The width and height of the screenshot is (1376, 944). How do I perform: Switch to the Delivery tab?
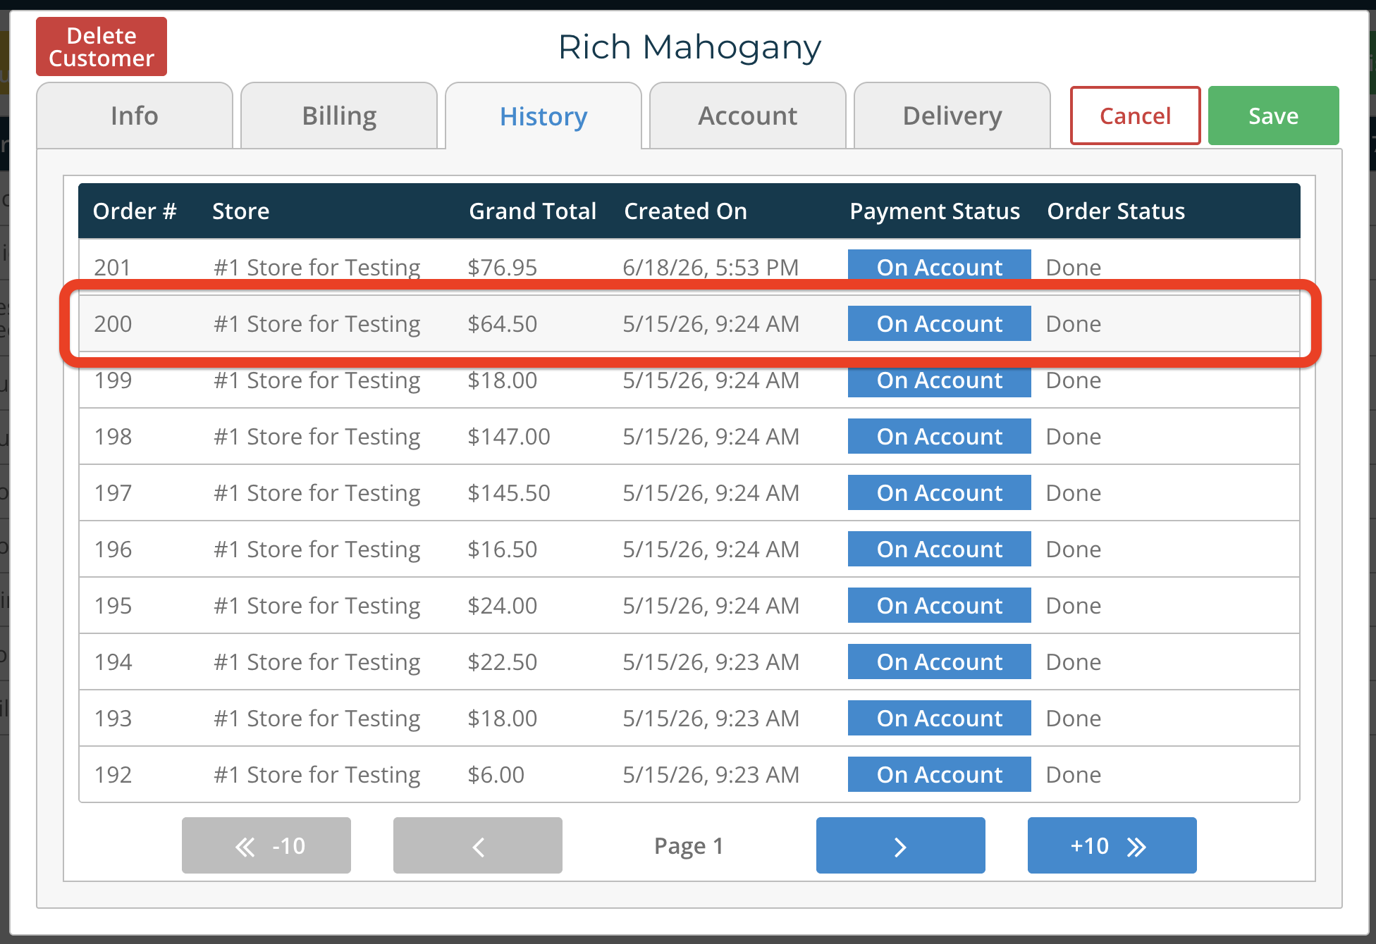coord(952,116)
